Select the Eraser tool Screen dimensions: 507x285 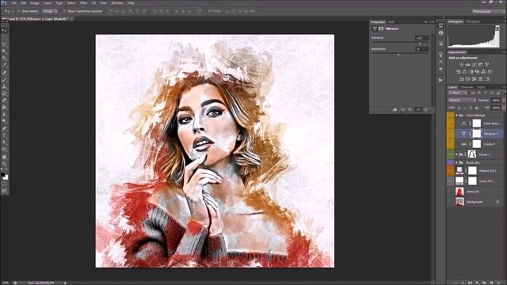tap(4, 101)
